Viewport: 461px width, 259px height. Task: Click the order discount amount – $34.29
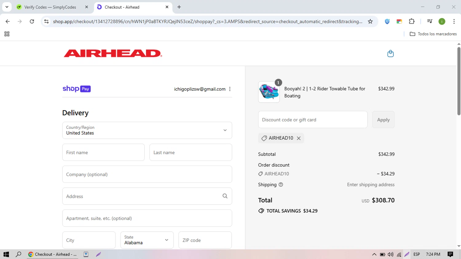click(x=386, y=174)
